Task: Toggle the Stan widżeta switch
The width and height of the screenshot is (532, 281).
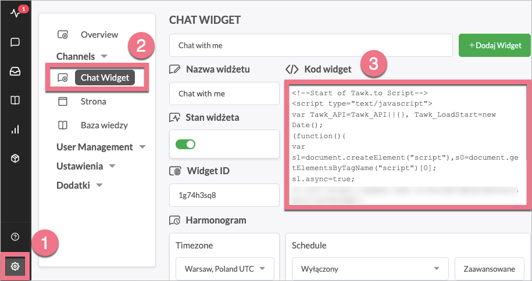Action: tap(185, 144)
